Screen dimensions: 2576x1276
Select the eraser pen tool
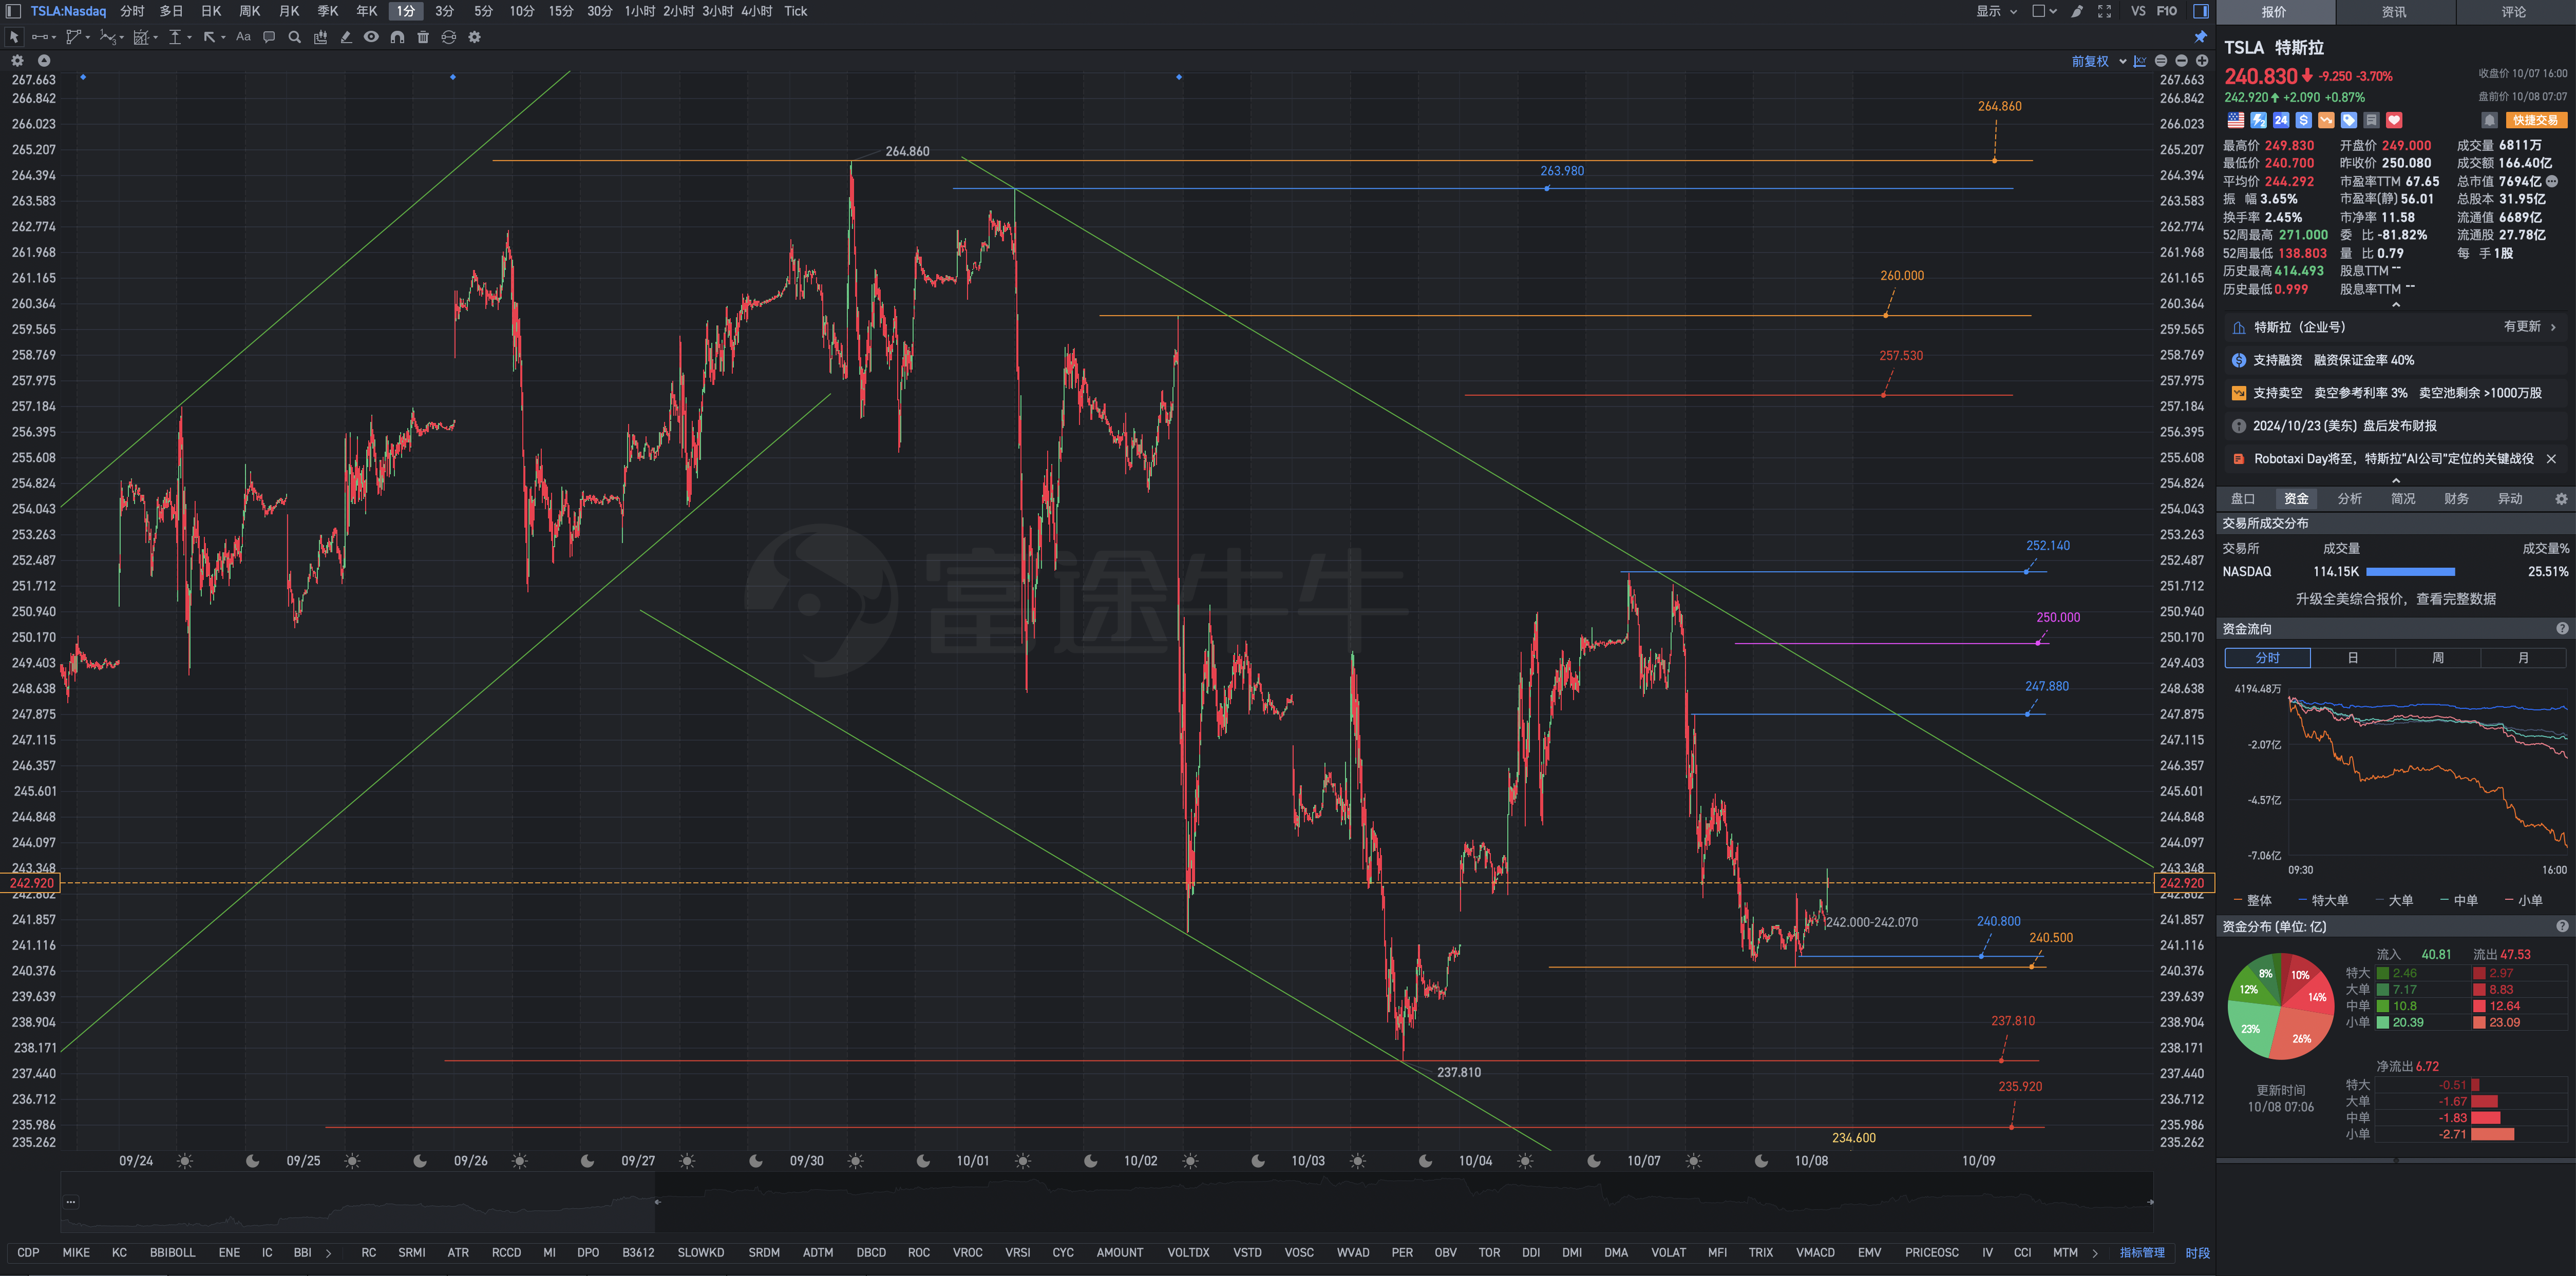[x=346, y=37]
